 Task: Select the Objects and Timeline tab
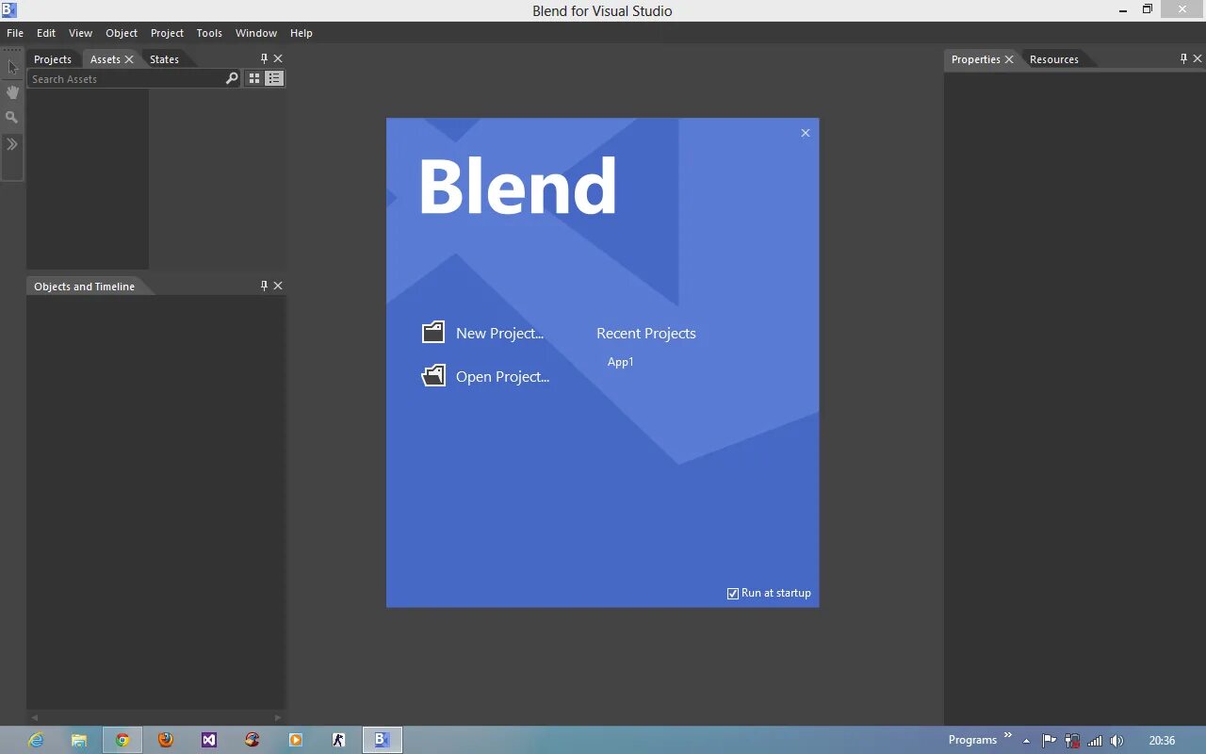point(84,287)
